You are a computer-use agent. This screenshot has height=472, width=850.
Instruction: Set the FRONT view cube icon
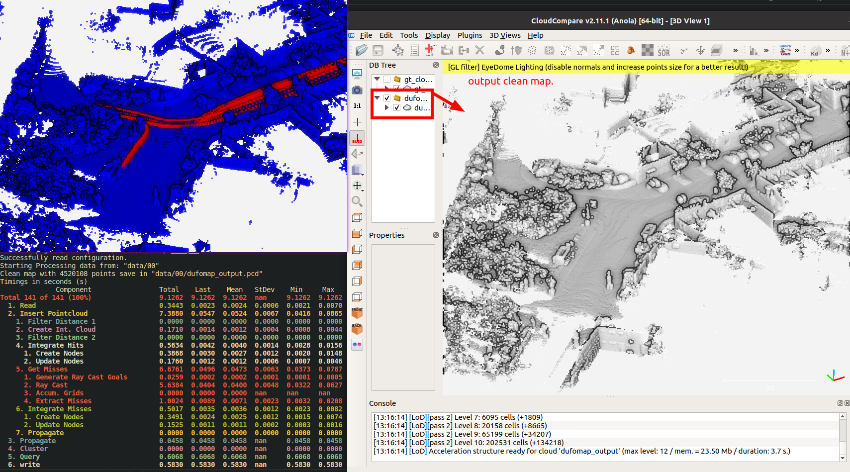coord(357,313)
